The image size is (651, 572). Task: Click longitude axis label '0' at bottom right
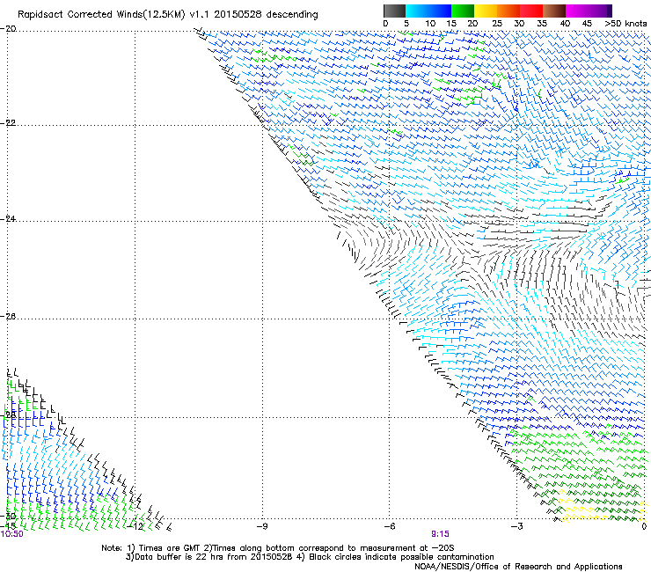click(644, 526)
